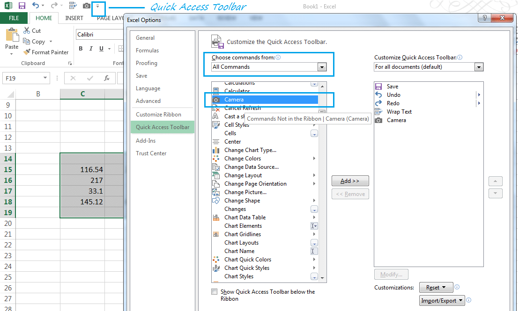Image resolution: width=519 pixels, height=311 pixels.
Task: Click the Excel Options help question mark
Action: tap(485, 18)
